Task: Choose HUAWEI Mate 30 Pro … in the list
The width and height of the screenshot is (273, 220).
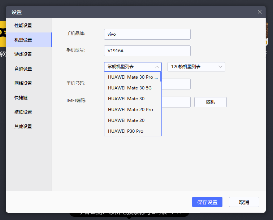Action: point(132,77)
